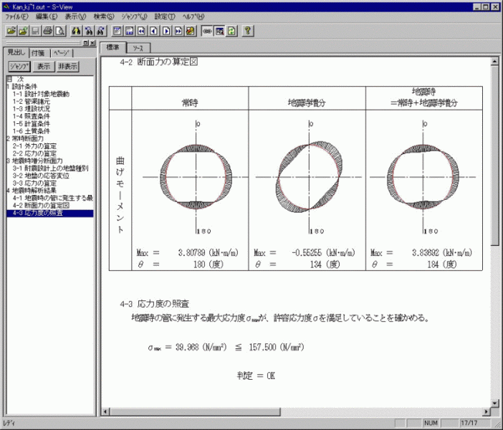Click the save disk icon in toolbar

click(x=34, y=31)
